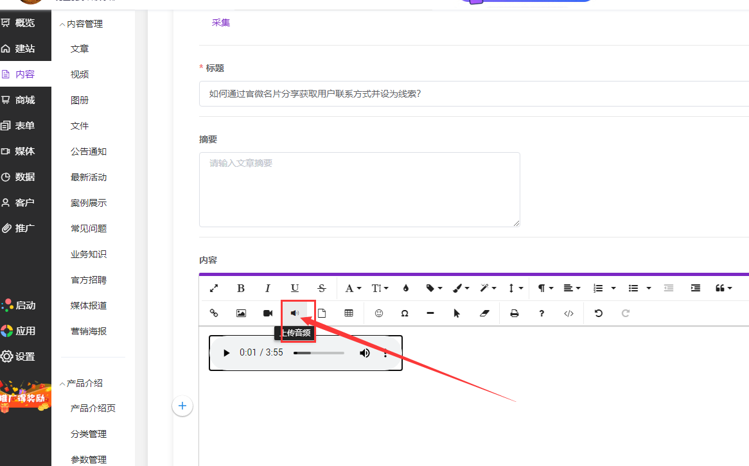The height and width of the screenshot is (466, 749).
Task: Open the emoticon smiley picker
Action: pyautogui.click(x=379, y=313)
